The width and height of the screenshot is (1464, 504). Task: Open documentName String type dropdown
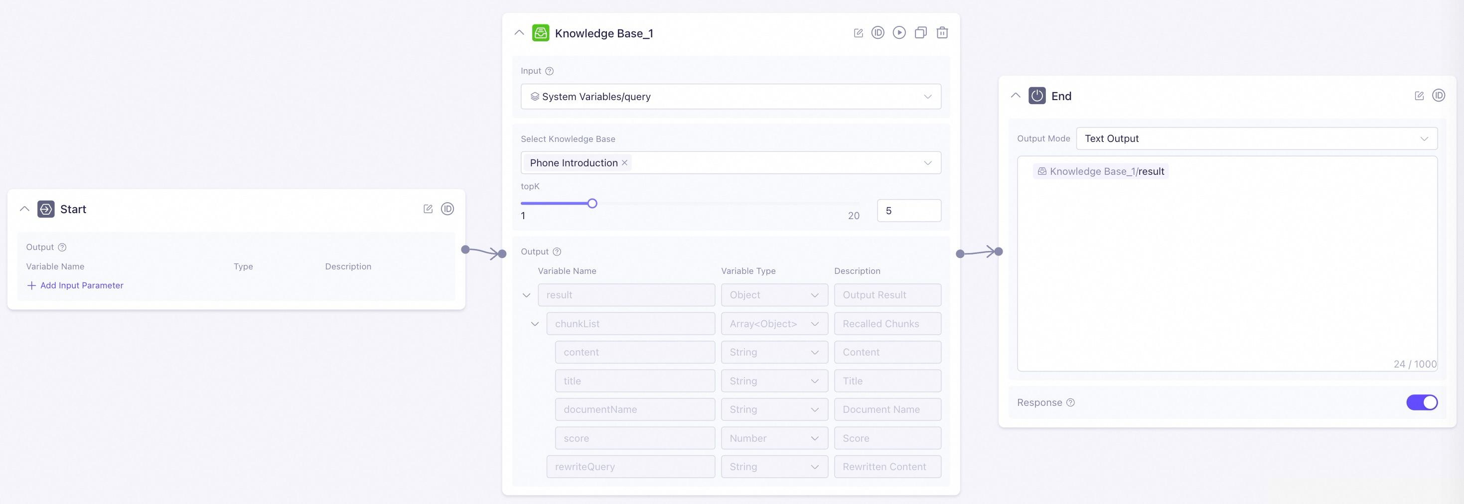[x=775, y=409]
